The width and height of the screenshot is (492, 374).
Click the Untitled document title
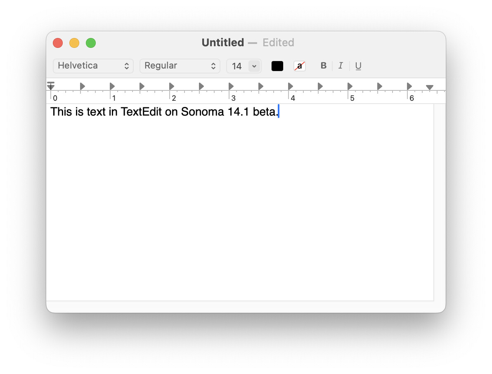click(223, 43)
